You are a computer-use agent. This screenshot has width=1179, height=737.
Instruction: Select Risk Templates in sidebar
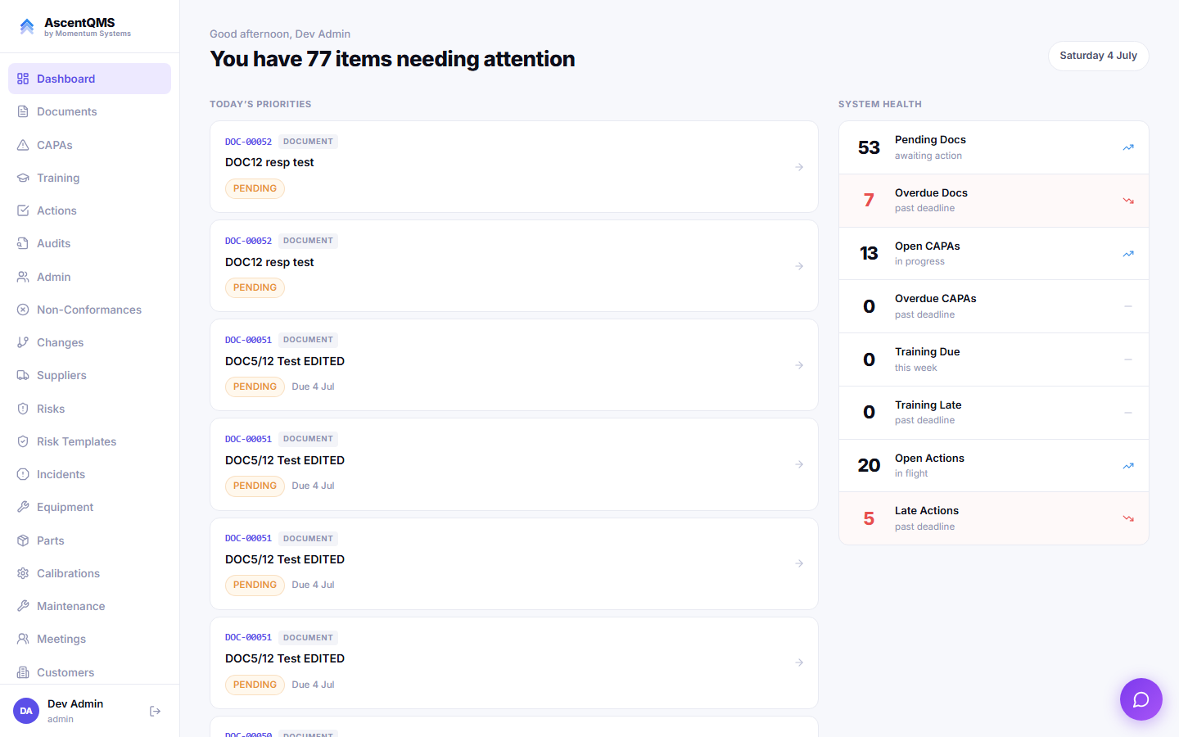[x=89, y=441]
